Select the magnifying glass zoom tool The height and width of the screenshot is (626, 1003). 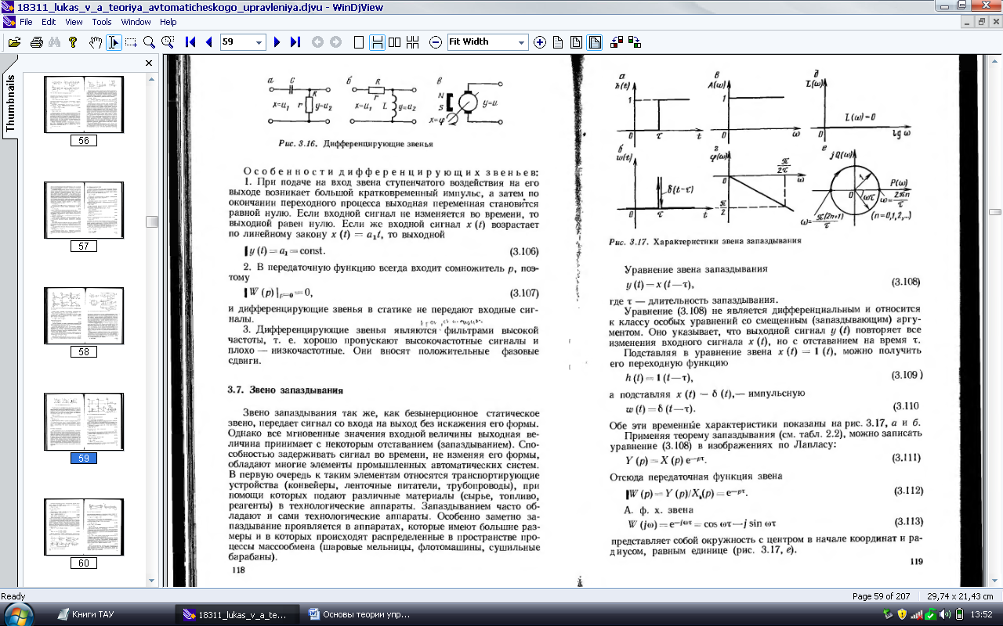coord(149,42)
